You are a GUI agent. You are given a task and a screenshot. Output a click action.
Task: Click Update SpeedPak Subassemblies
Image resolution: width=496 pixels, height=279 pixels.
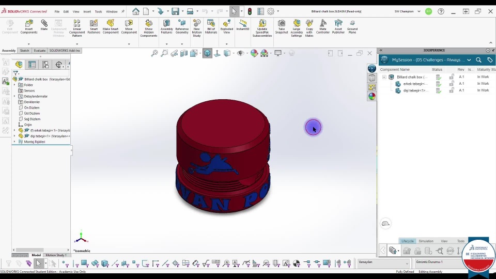point(262,28)
